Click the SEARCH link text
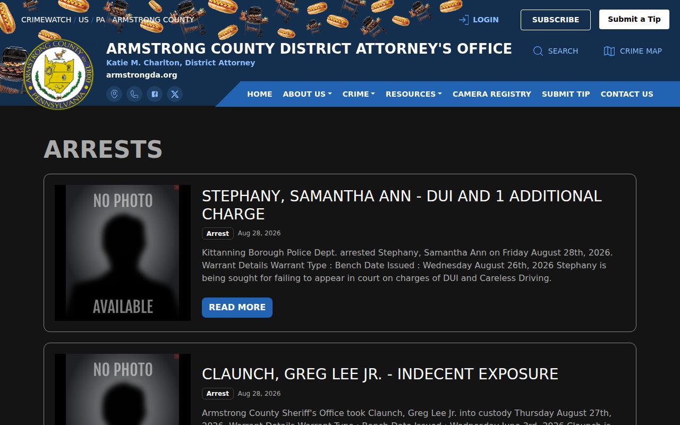 pos(563,51)
